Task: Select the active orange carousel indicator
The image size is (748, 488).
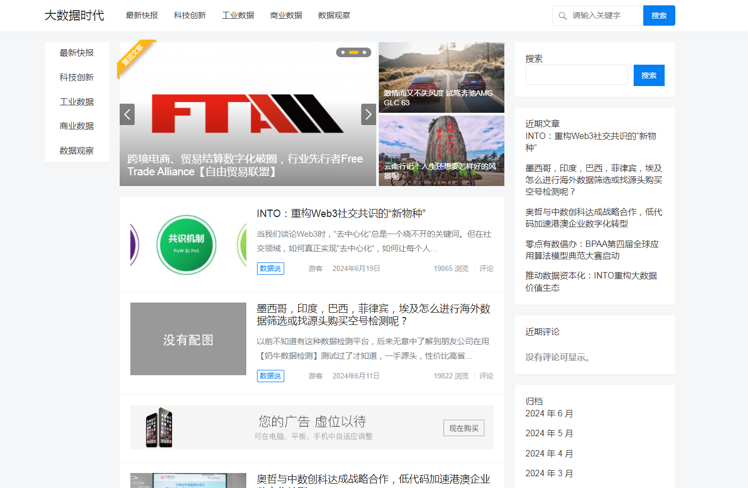Action: 354,52
